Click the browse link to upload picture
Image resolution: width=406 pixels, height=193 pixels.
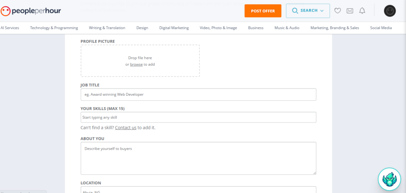136,64
